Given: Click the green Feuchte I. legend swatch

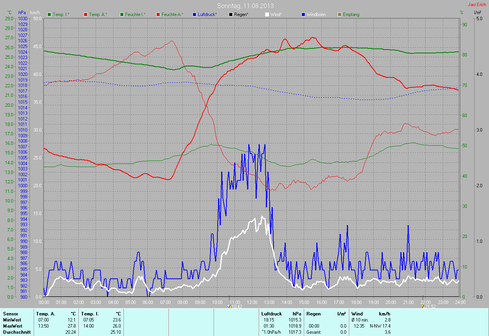Looking at the screenshot, I should click(x=122, y=14).
